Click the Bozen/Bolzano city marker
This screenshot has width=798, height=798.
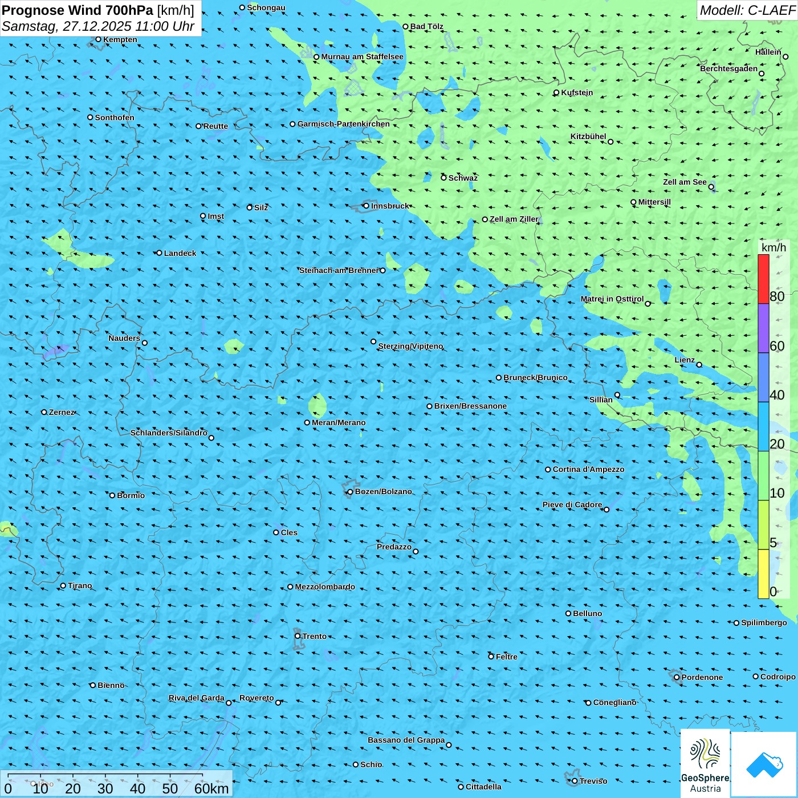click(x=351, y=492)
